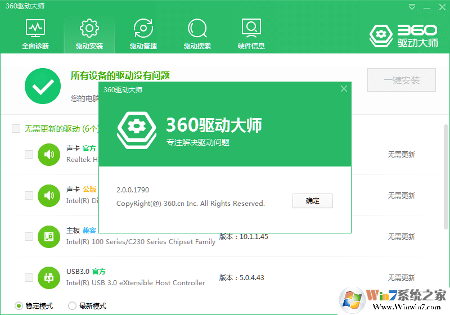Open 驱动管理 driver management section

point(143,34)
